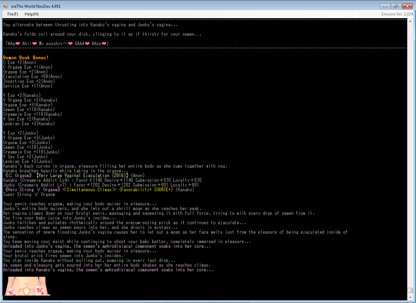
Task: Click the app icon in the title bar
Action: (6, 6)
